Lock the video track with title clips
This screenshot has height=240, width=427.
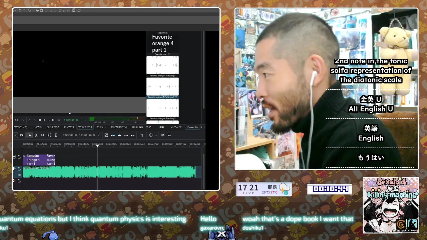coord(19,157)
